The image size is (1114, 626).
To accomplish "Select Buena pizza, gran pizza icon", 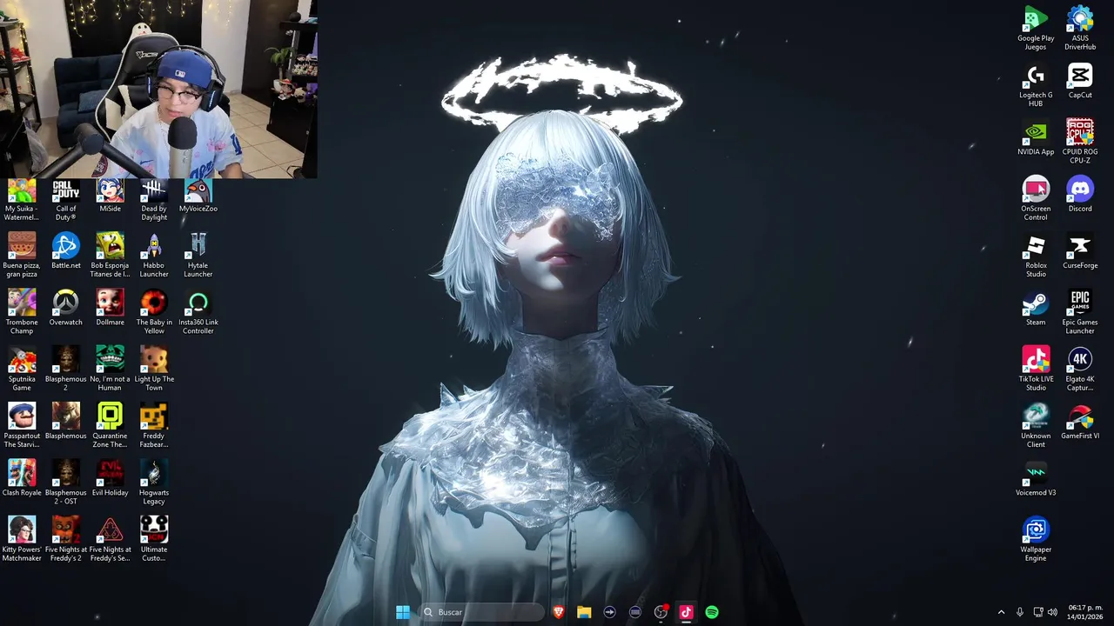I will pyautogui.click(x=22, y=256).
